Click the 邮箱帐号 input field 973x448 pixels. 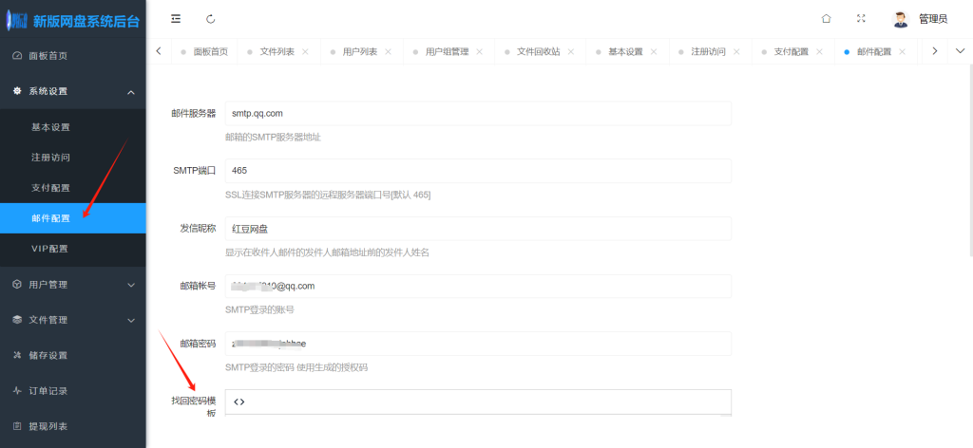pyautogui.click(x=478, y=287)
